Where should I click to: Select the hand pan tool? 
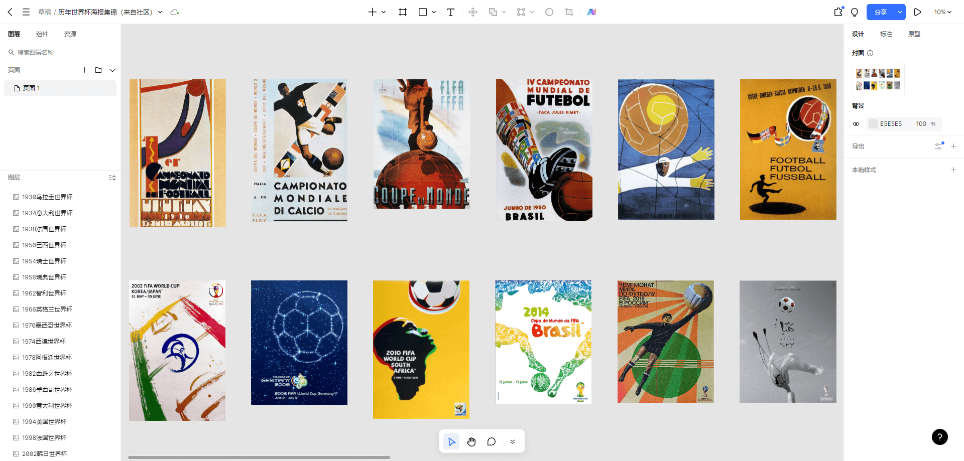pyautogui.click(x=471, y=441)
